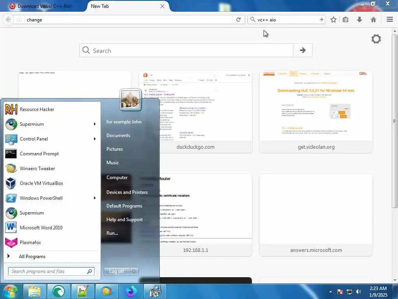This screenshot has height=299, width=398.
Task: Show All Programs list
Action: [x=52, y=256]
